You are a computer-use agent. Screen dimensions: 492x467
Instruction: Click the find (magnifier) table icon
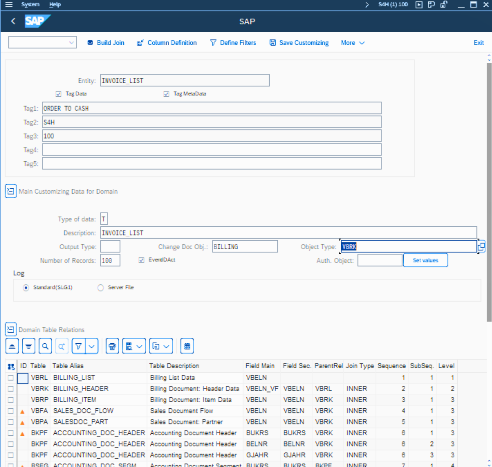(x=45, y=346)
